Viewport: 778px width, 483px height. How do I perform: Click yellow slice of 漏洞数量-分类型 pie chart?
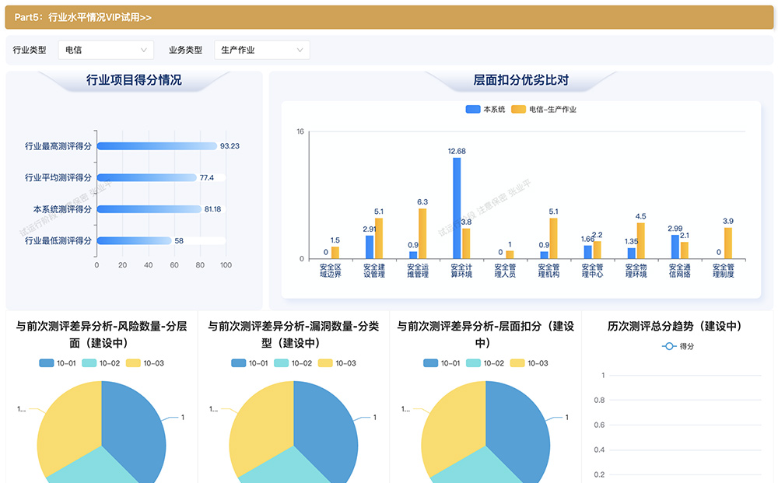(261, 426)
